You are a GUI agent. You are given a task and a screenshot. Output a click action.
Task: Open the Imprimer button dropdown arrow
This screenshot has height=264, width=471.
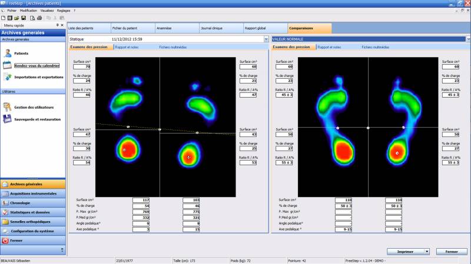[426, 251]
